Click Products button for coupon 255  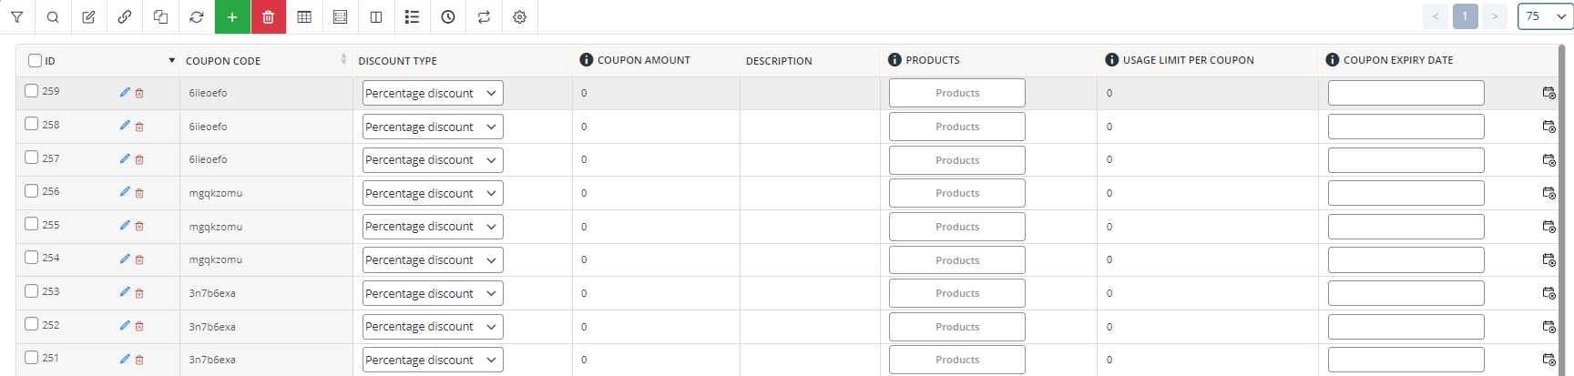click(x=957, y=227)
